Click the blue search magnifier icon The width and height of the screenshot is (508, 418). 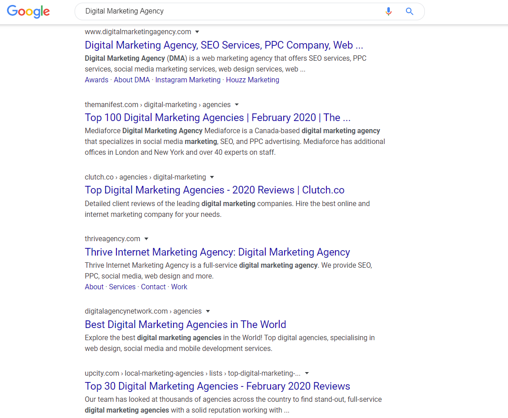tap(409, 11)
